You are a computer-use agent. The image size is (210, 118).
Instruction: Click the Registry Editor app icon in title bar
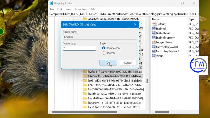pos(52,3)
